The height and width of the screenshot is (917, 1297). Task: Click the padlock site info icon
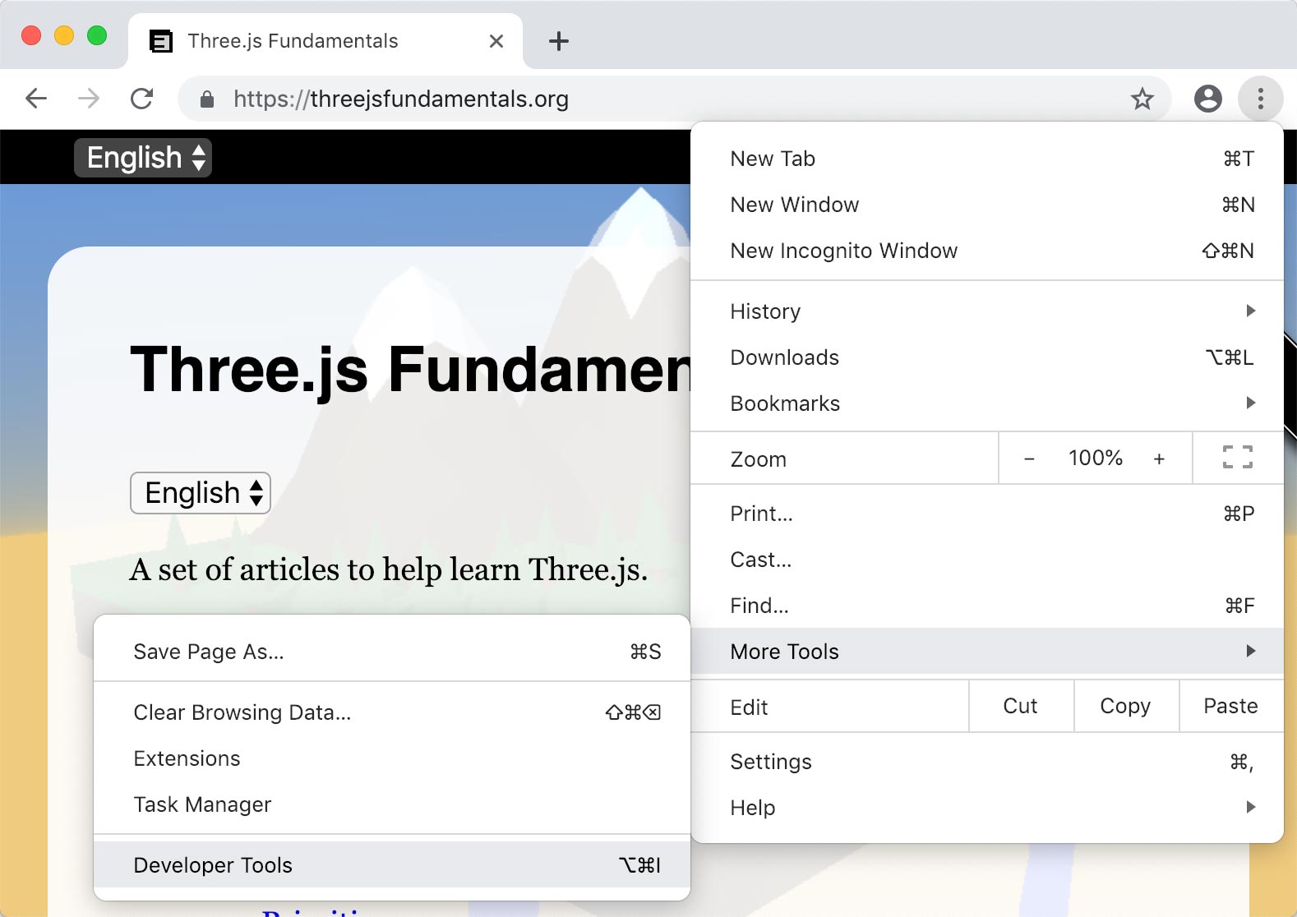tap(207, 99)
